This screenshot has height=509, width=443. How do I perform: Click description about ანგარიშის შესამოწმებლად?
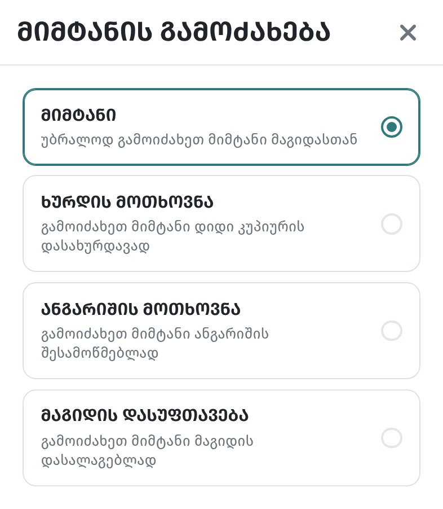[155, 344]
